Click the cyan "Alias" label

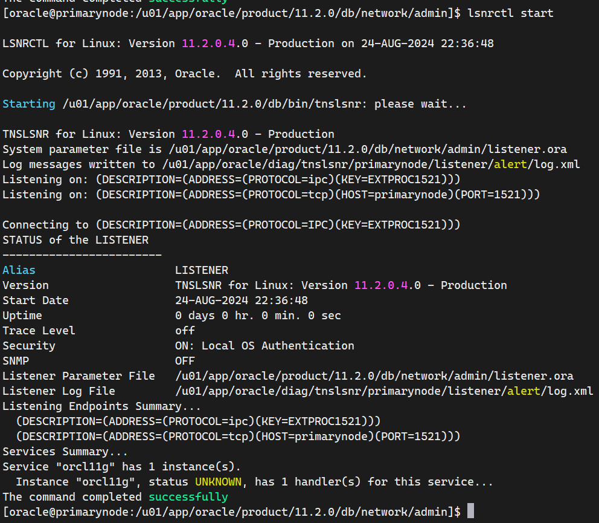[19, 270]
